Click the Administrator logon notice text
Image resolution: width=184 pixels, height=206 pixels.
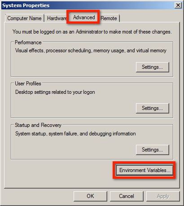(x=92, y=32)
